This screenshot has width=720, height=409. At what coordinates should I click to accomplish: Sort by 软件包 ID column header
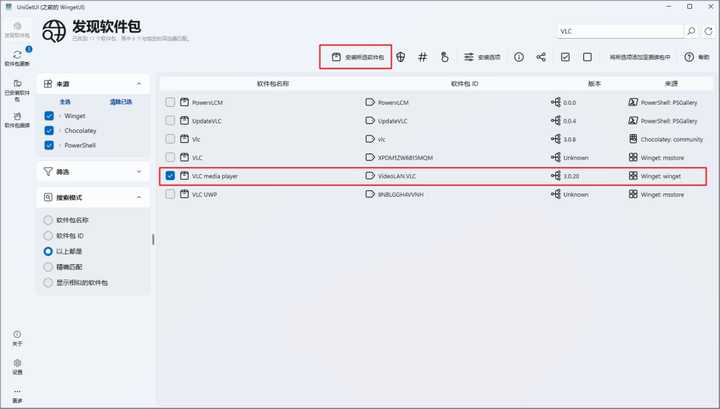pyautogui.click(x=464, y=83)
